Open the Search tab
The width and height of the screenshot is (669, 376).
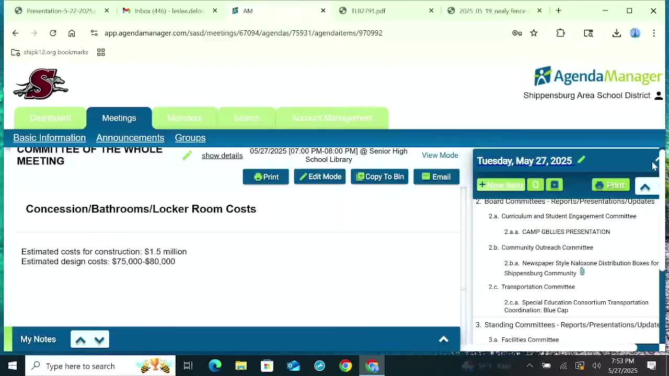pos(247,118)
